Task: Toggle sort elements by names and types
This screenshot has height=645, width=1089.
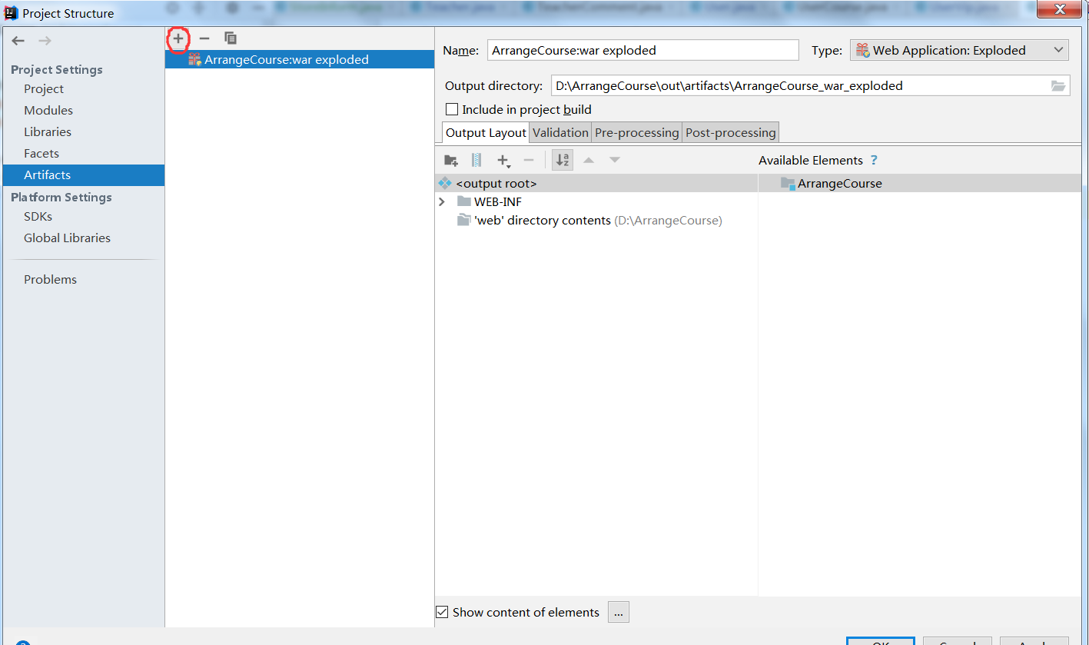Action: (563, 160)
